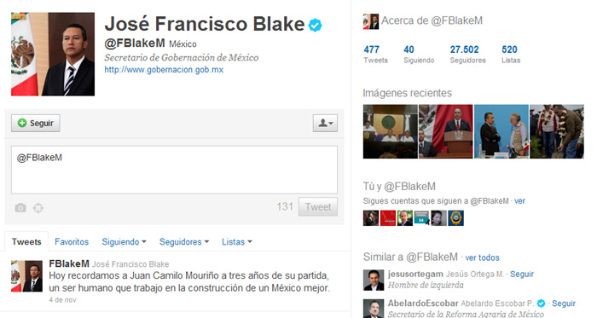Switch to the Favoritos tab
Viewport: 597px width, 318px height.
[x=72, y=242]
